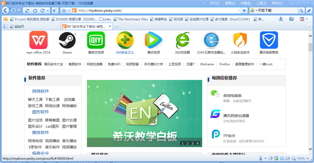Click the restore recently closed page icon
This screenshot has height=163, width=314.
pyautogui.click(x=43, y=11)
